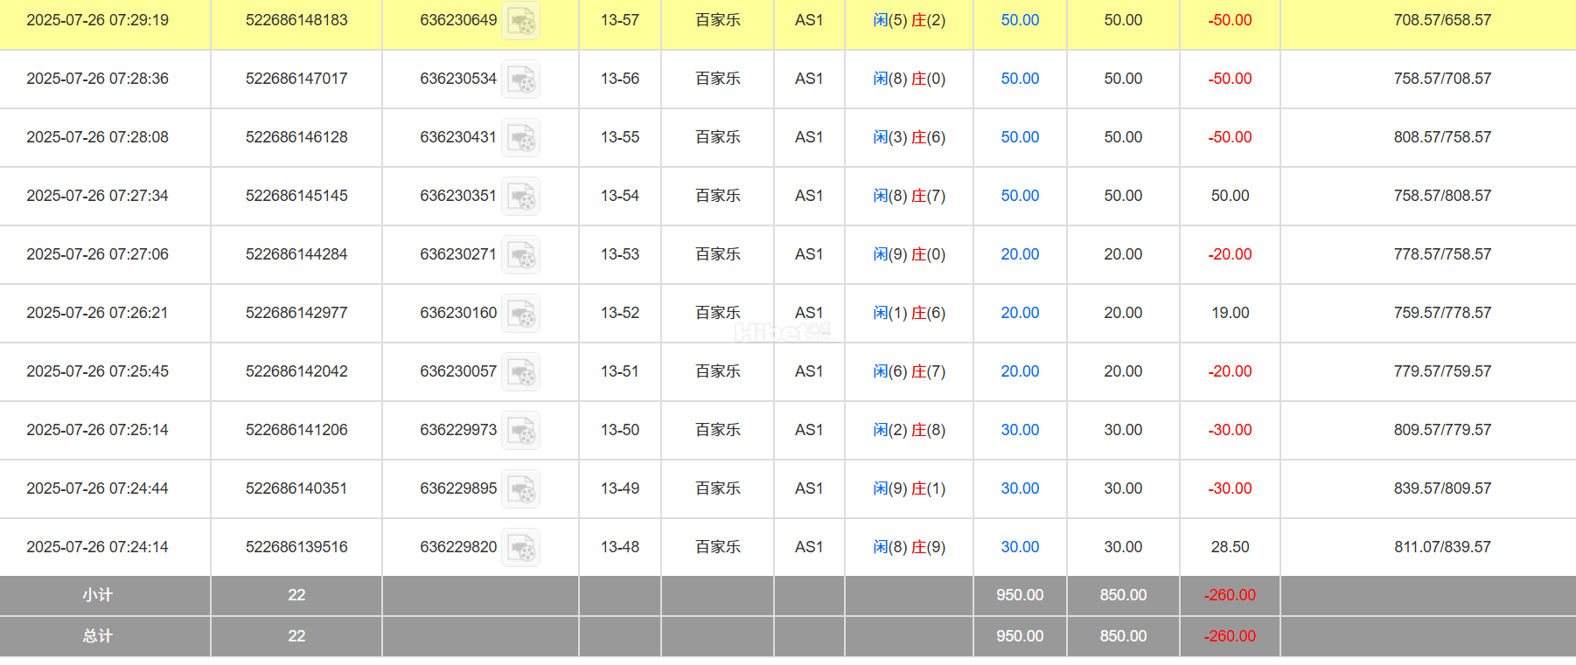Open replay icon next to 636230160
Viewport: 1576px width, 665px height.
point(521,314)
